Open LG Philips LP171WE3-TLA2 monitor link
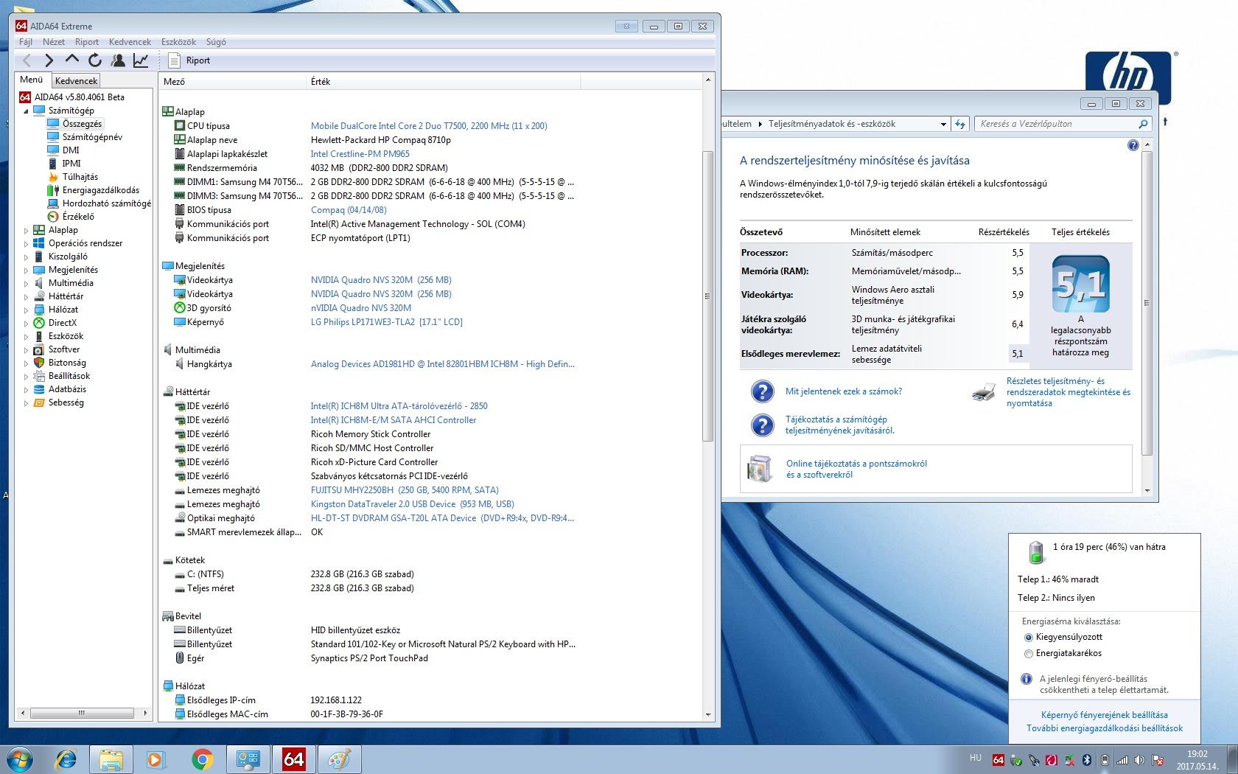 tap(387, 322)
